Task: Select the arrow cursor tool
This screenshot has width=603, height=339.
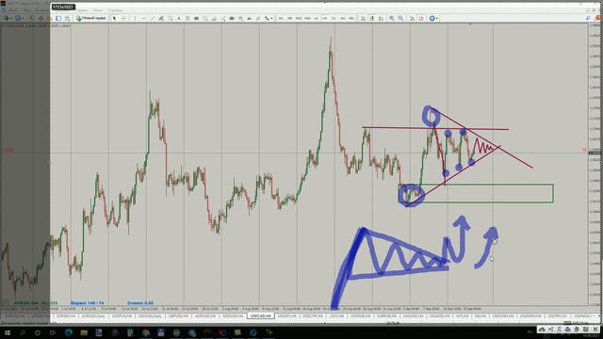Action: click(x=115, y=18)
